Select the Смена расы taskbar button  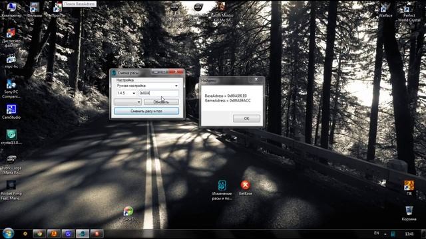[83, 234]
